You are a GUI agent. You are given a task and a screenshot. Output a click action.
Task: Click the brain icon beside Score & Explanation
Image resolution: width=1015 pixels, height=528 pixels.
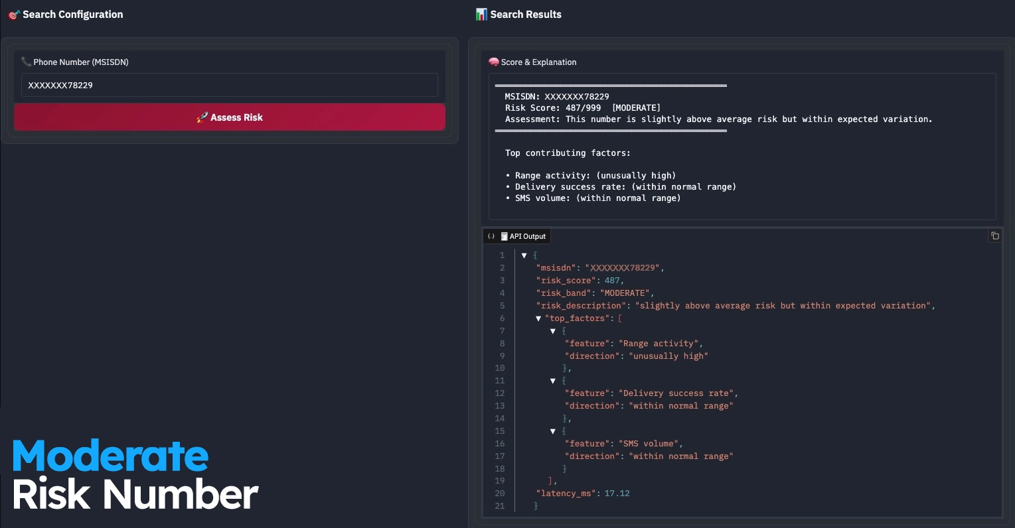pos(493,62)
